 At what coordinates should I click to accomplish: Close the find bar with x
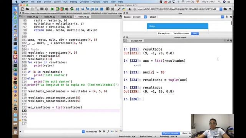pos(20,131)
